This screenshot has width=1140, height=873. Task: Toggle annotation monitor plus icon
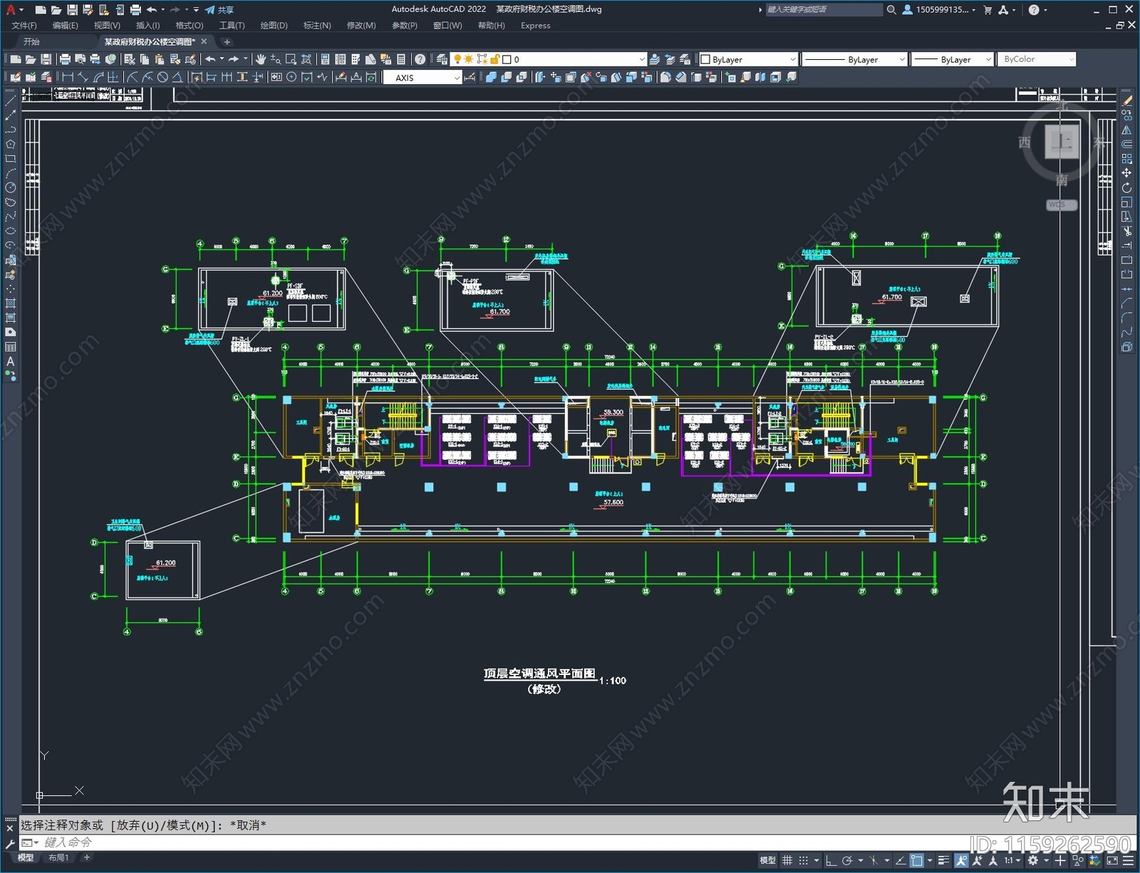tap(1060, 860)
